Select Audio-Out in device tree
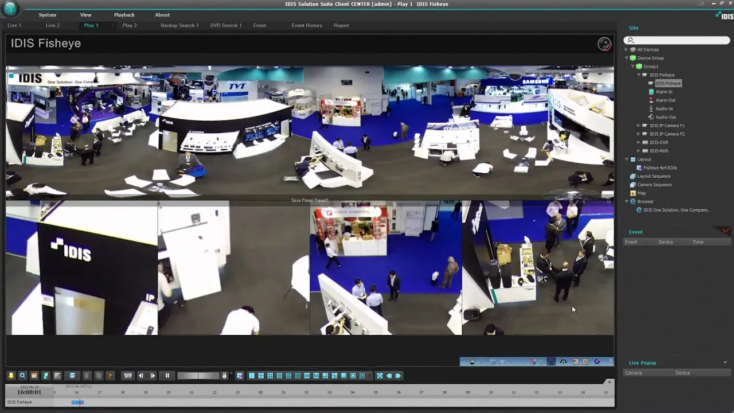 point(666,118)
